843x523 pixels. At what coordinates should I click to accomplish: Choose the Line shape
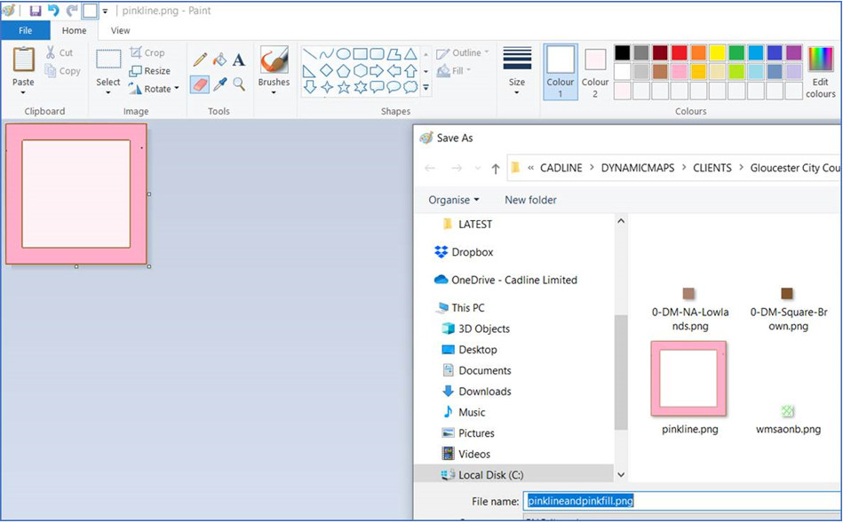tap(310, 54)
